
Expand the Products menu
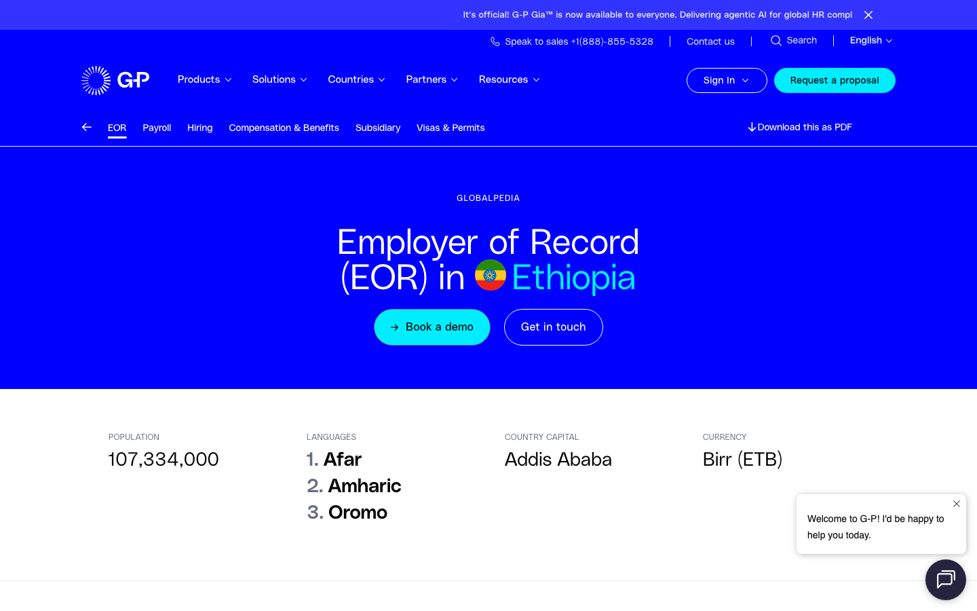[x=204, y=79]
